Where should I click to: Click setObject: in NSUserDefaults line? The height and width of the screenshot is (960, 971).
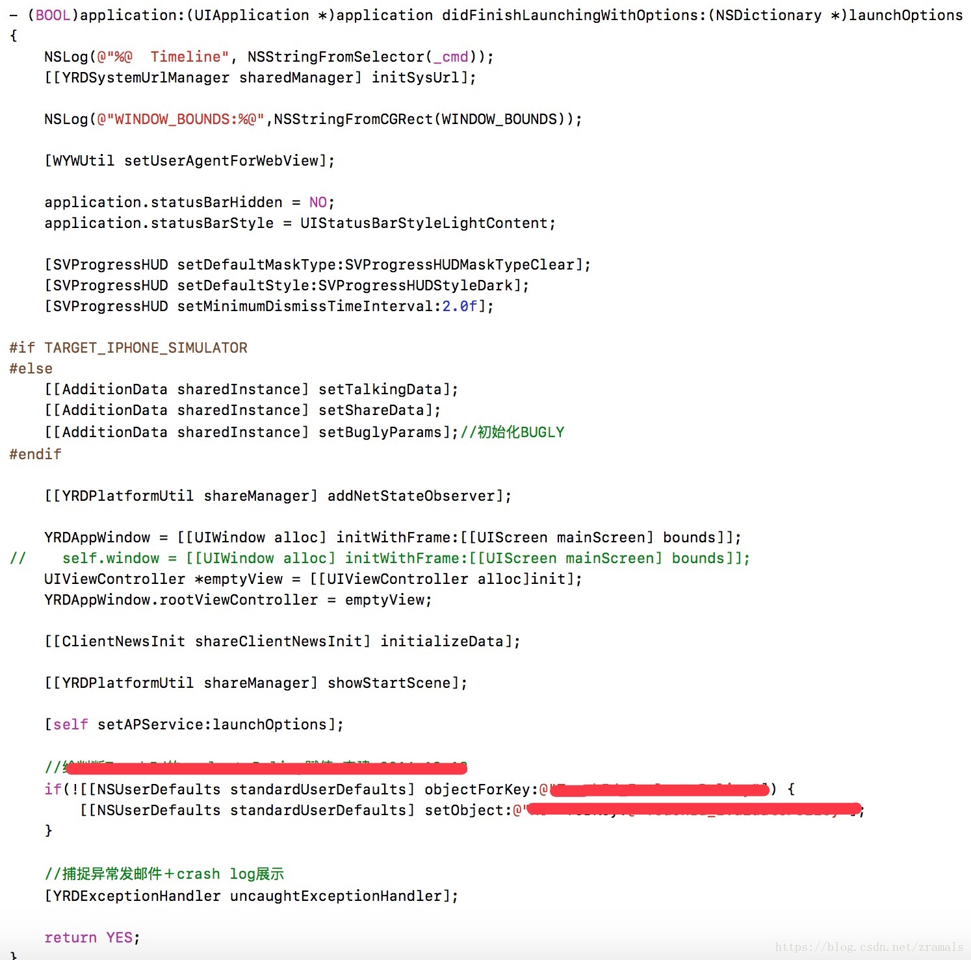(x=469, y=811)
